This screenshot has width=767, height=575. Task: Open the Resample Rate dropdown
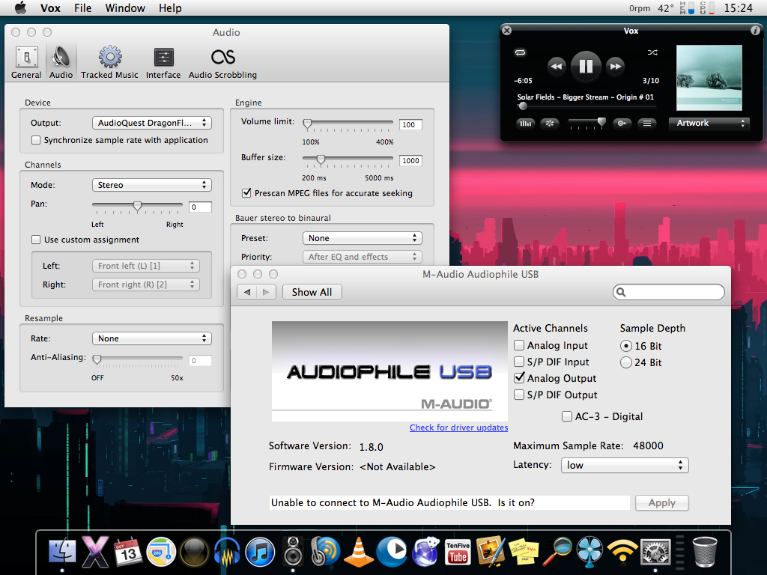[x=151, y=338]
